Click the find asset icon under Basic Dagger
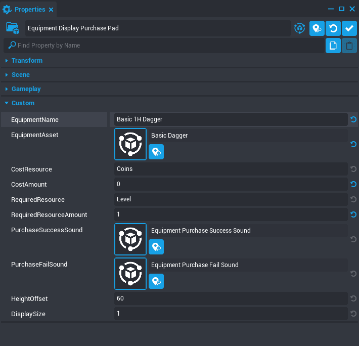 coord(156,152)
